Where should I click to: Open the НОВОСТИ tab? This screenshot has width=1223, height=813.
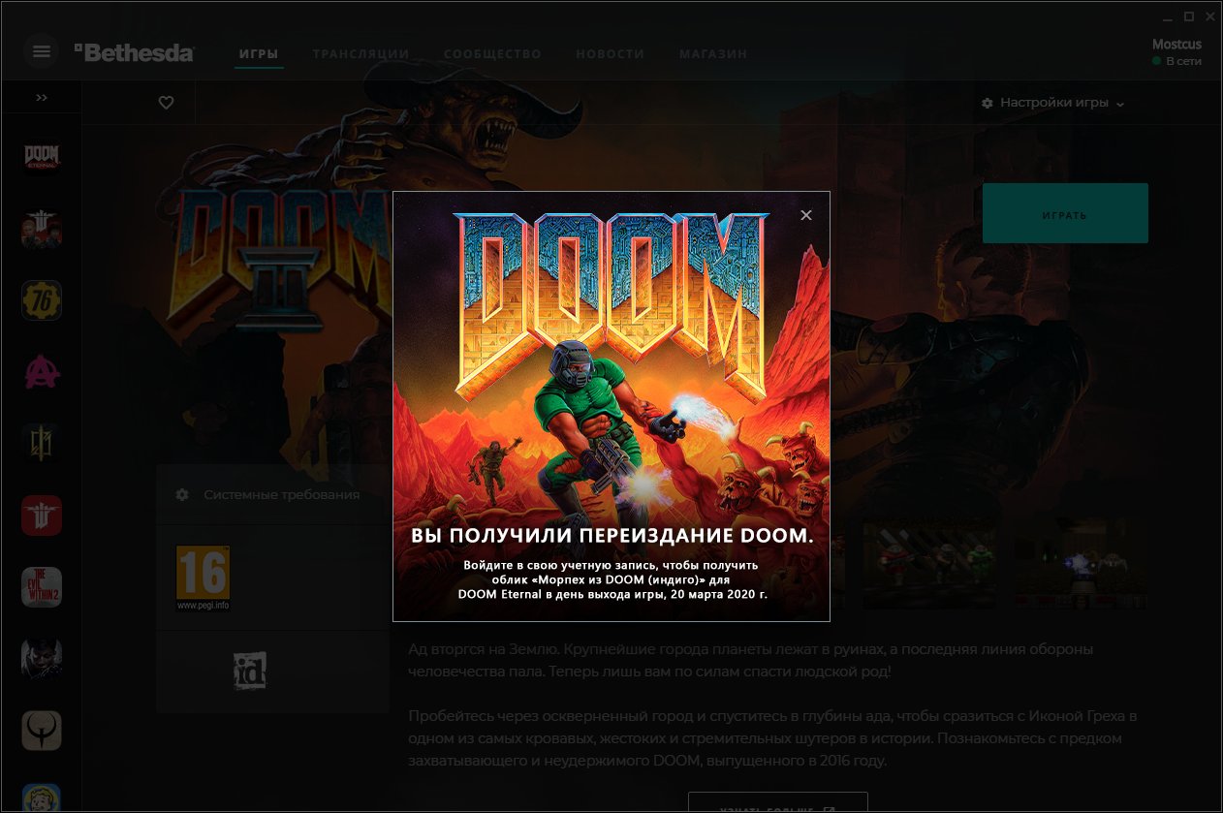(610, 54)
